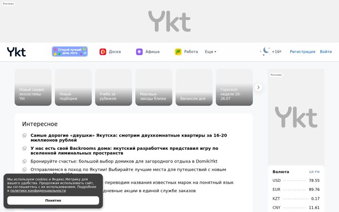Image resolution: width=339 pixels, height=212 pixels.
Task: Click the moon weather icon
Action: 265,51
